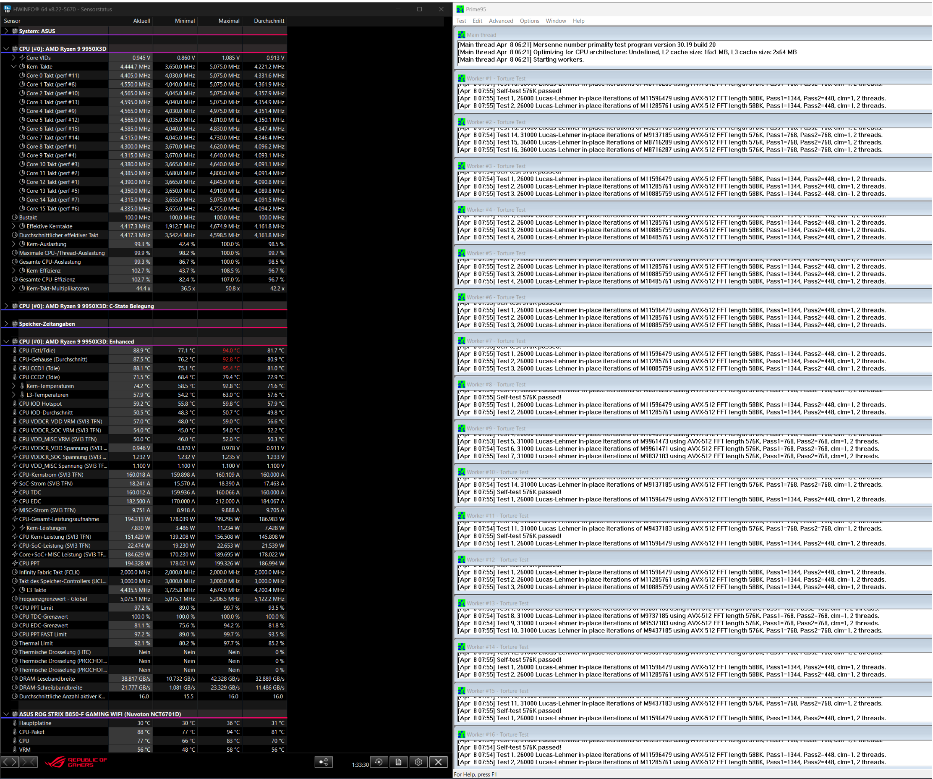933x779 pixels.
Task: Open the Advanced menu in Prime95
Action: click(500, 21)
